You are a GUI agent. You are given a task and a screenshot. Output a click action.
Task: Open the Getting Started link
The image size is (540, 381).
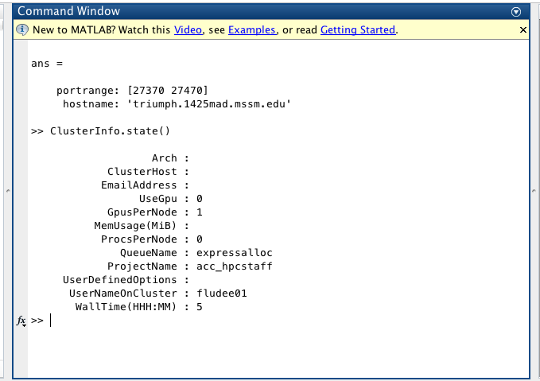point(357,30)
